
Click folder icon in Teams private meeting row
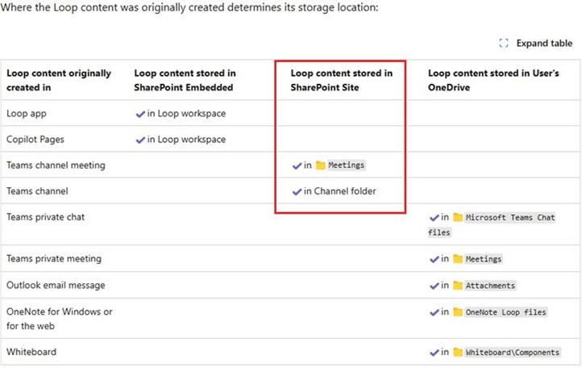click(x=458, y=259)
